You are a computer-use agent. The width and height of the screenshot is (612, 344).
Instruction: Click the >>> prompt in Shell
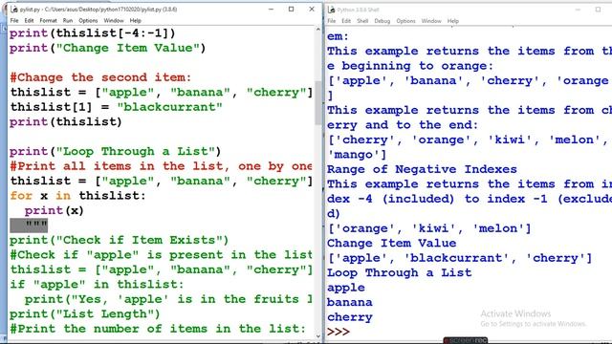point(339,332)
